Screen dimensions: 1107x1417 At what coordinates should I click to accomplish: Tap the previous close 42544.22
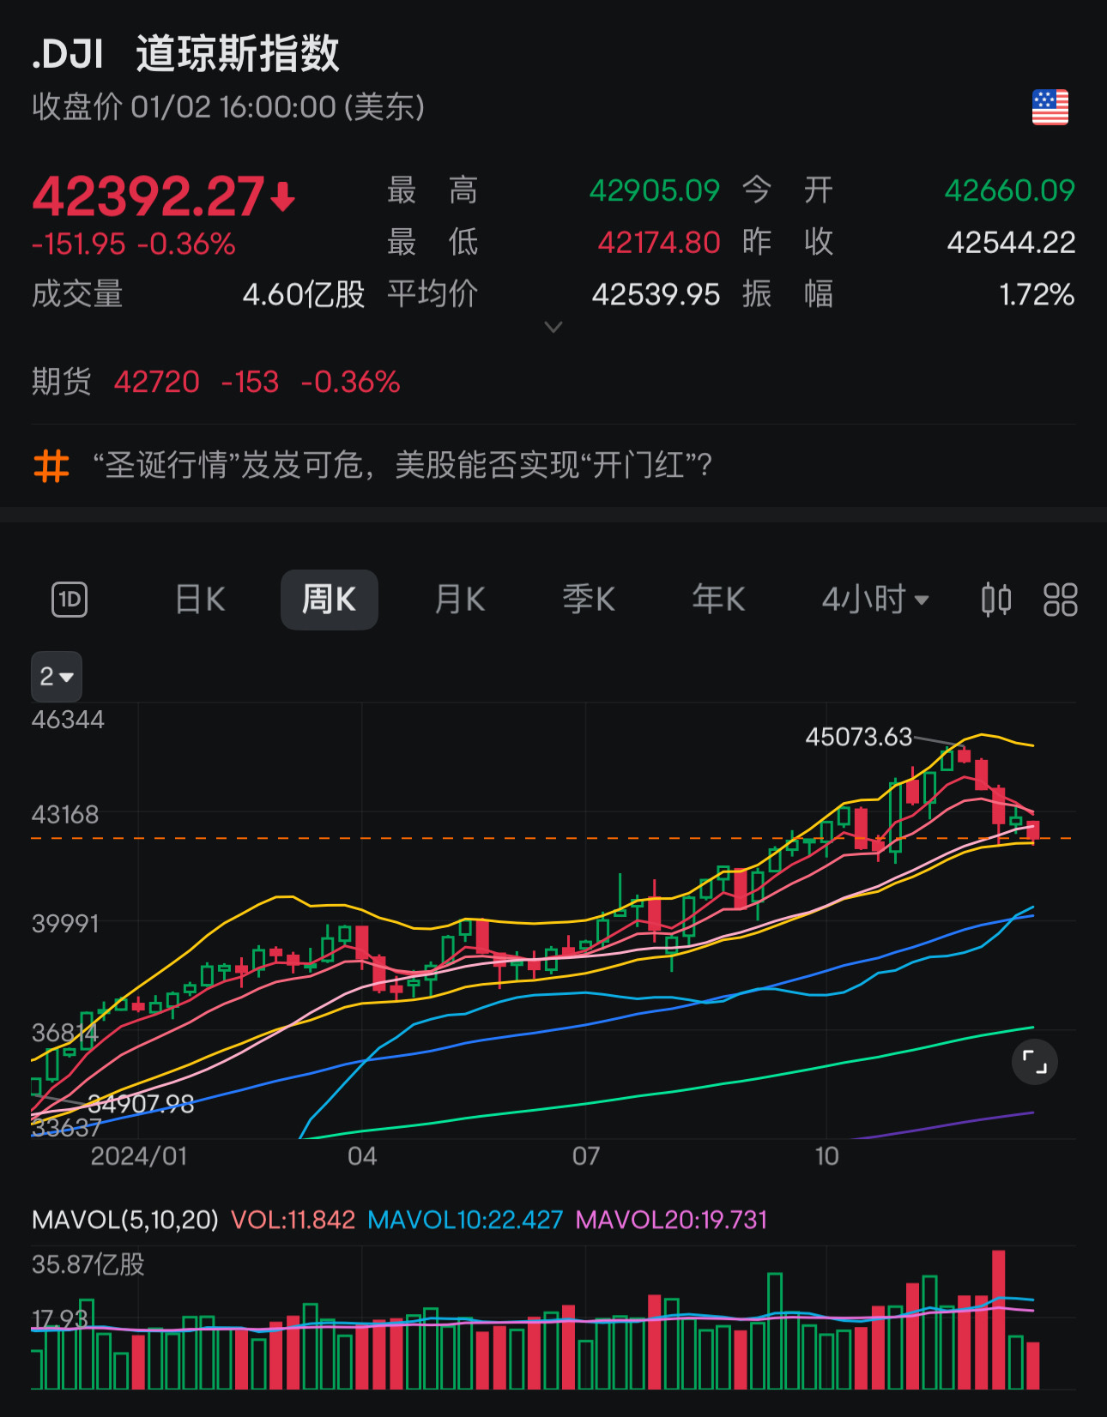(x=1012, y=243)
